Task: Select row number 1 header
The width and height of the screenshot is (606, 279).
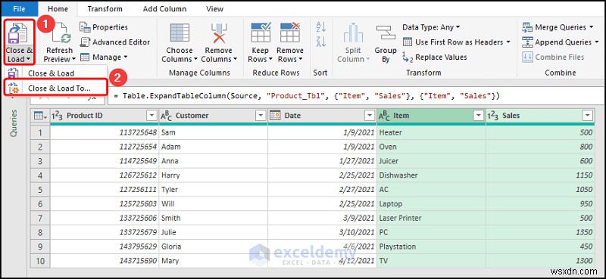Action: pos(41,132)
